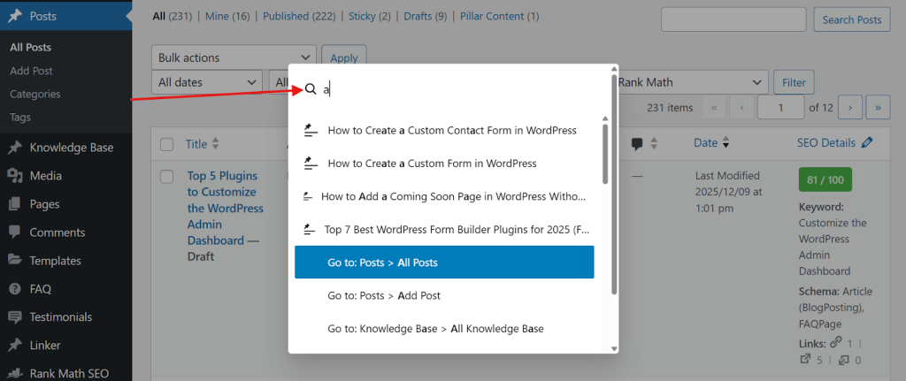
Task: Open the Rank Math filter dropdown
Action: 690,82
